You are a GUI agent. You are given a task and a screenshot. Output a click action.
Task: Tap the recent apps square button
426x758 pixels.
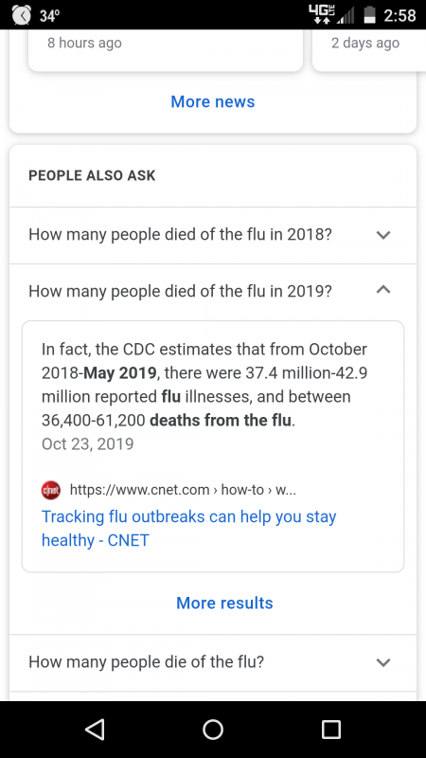coord(331,729)
